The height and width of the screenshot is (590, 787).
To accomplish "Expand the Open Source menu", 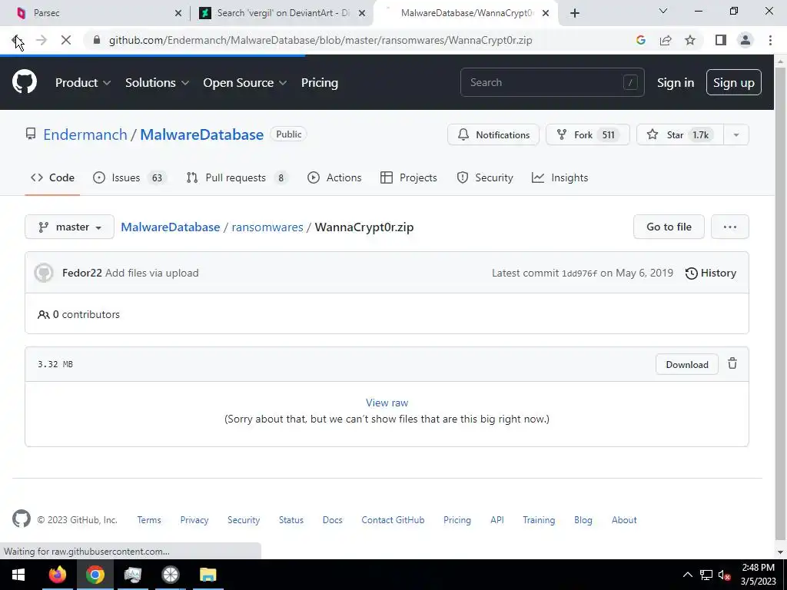I will [245, 83].
